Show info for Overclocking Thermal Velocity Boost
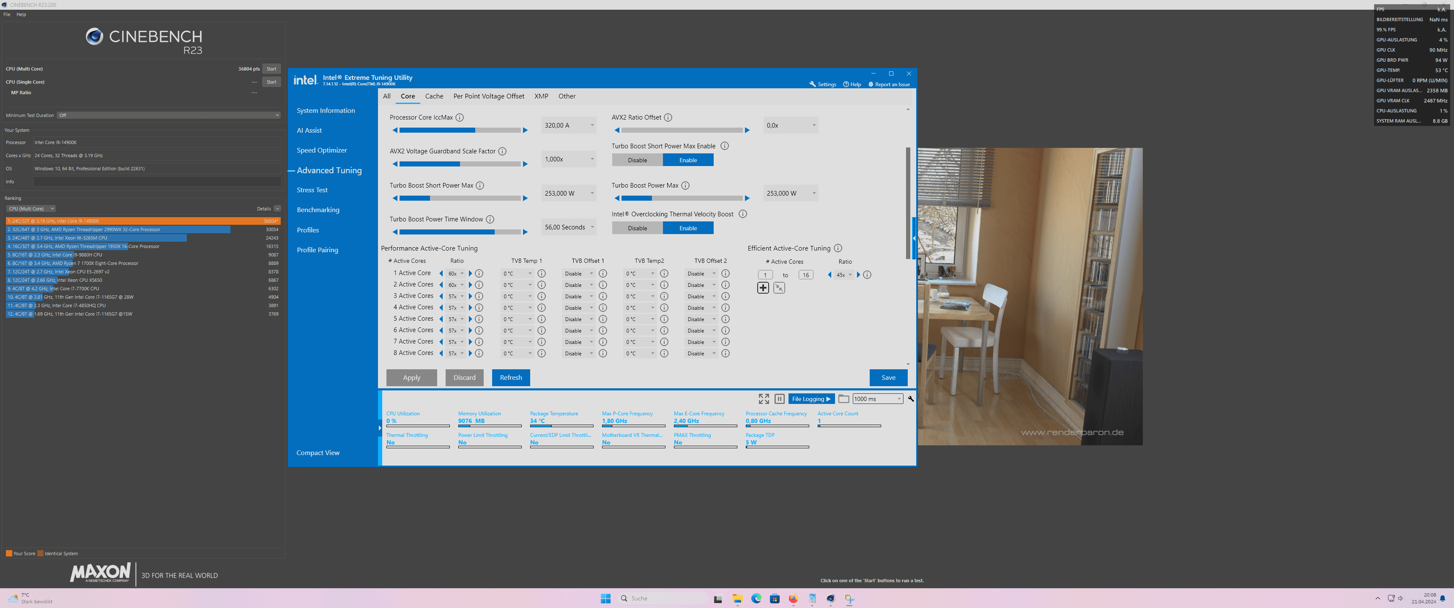 click(x=743, y=214)
